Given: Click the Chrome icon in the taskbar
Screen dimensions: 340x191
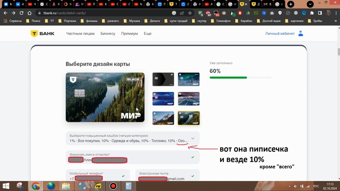Looking at the screenshot, I should 35,186.
